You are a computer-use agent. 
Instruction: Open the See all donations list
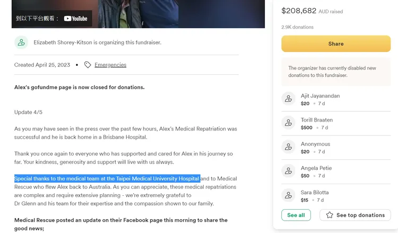[x=296, y=215]
